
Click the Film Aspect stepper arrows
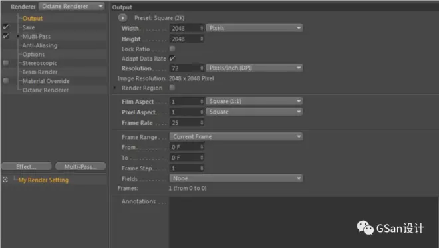pyautogui.click(x=202, y=101)
